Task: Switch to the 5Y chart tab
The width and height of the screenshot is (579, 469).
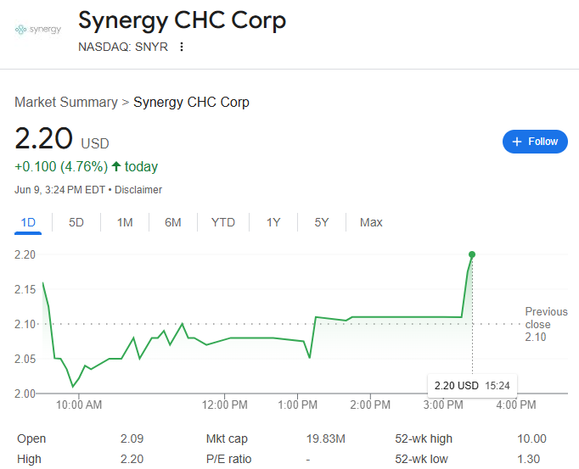Action: [x=321, y=222]
